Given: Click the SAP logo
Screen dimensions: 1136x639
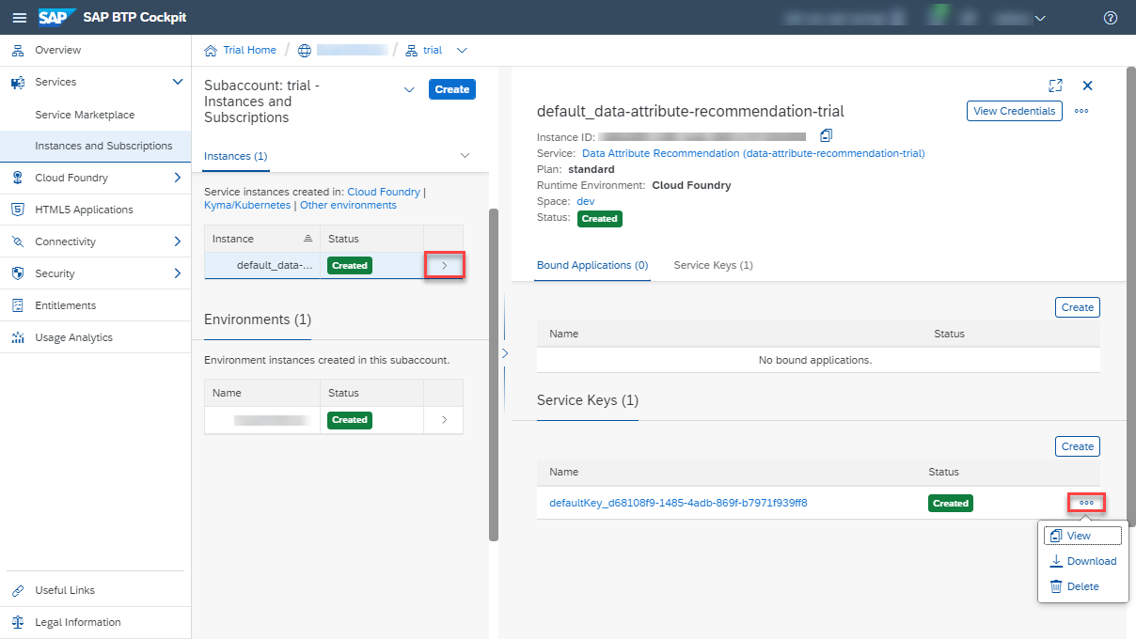Looking at the screenshot, I should tap(57, 18).
